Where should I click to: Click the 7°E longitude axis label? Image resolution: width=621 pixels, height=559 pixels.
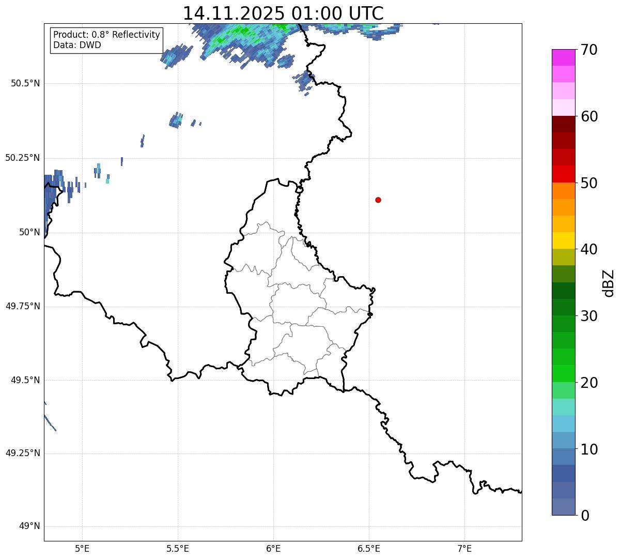464,548
